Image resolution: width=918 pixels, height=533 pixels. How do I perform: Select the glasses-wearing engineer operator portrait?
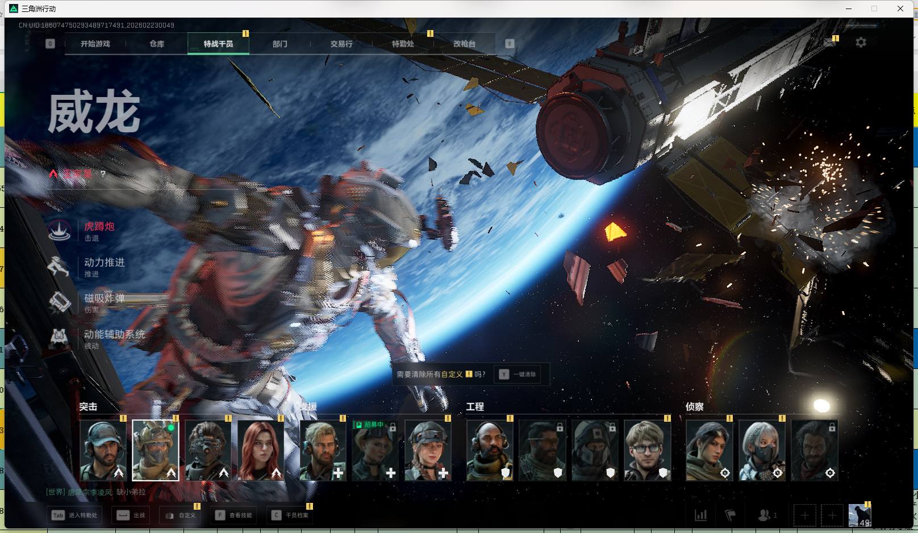pyautogui.click(x=647, y=450)
